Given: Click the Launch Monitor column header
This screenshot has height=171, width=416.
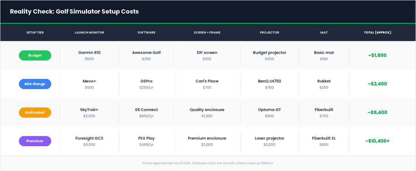Looking at the screenshot, I should point(89,32).
